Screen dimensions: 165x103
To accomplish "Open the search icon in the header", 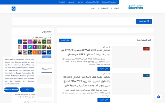I will coord(13,8).
